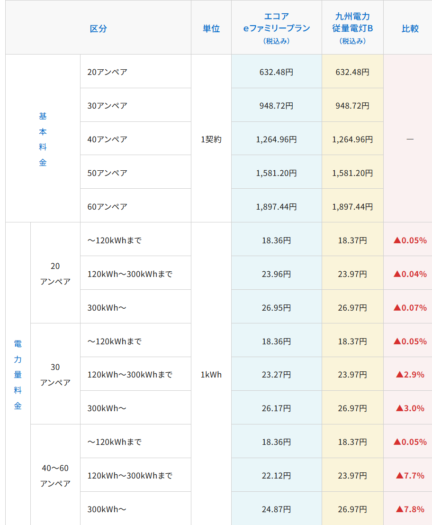This screenshot has width=432, height=525.
Task: Click the エコア eファミリープラン header cell
Action: click(276, 28)
